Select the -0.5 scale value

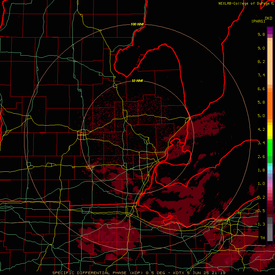[260, 211]
